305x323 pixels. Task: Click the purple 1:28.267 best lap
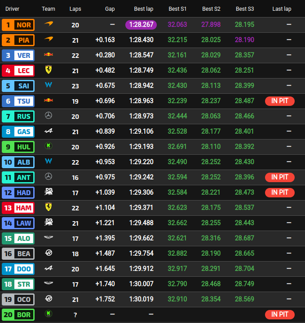click(141, 25)
